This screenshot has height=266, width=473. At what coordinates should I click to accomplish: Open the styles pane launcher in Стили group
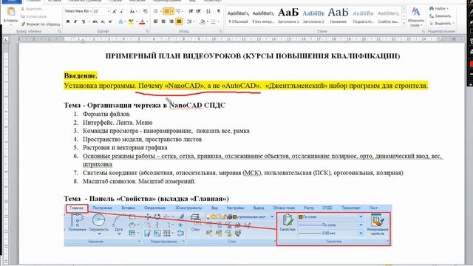tap(423, 31)
